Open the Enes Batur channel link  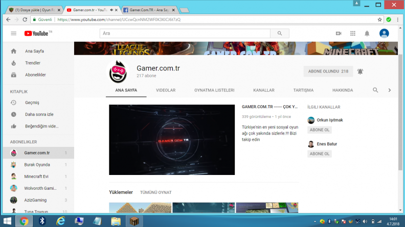[x=327, y=144]
